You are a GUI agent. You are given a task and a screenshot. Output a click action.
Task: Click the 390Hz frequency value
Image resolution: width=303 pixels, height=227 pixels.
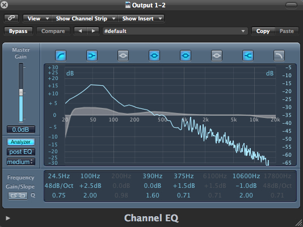[153, 176]
